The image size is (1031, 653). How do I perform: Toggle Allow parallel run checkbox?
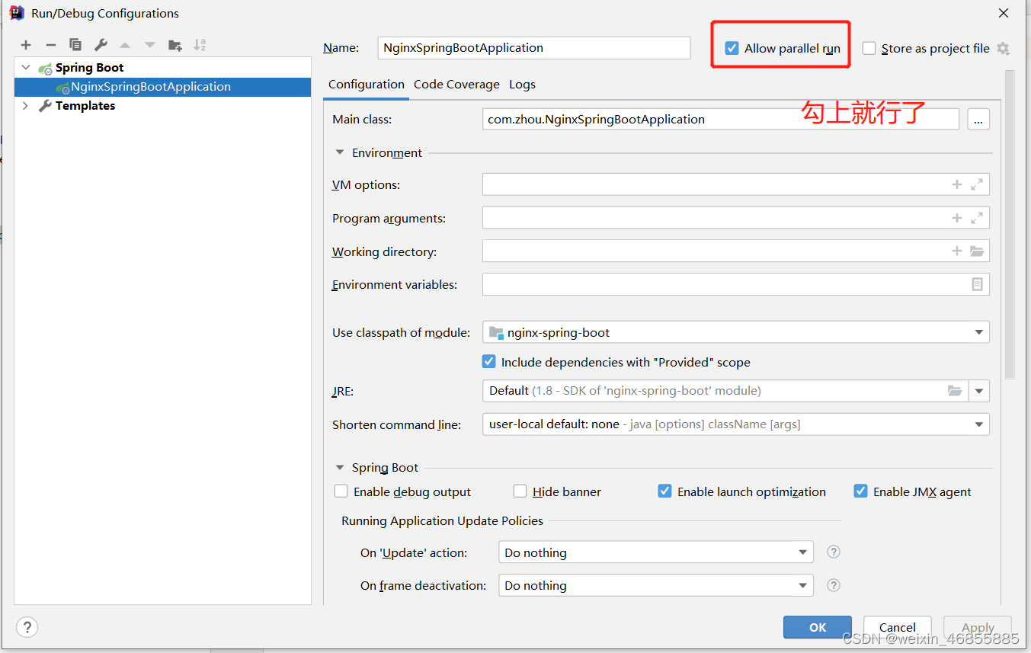[x=732, y=48]
